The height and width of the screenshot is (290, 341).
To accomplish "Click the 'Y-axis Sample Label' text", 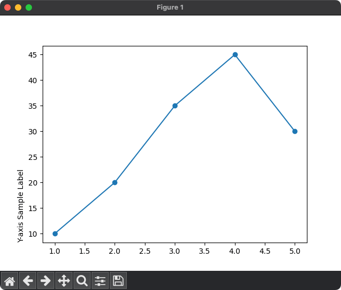I will pos(20,206).
